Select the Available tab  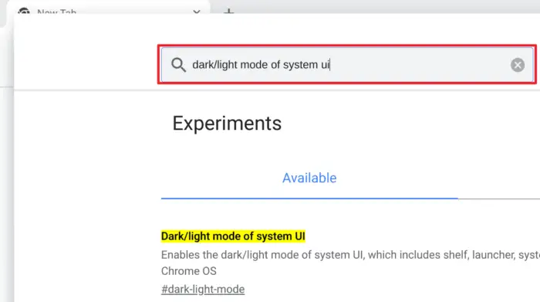click(309, 178)
